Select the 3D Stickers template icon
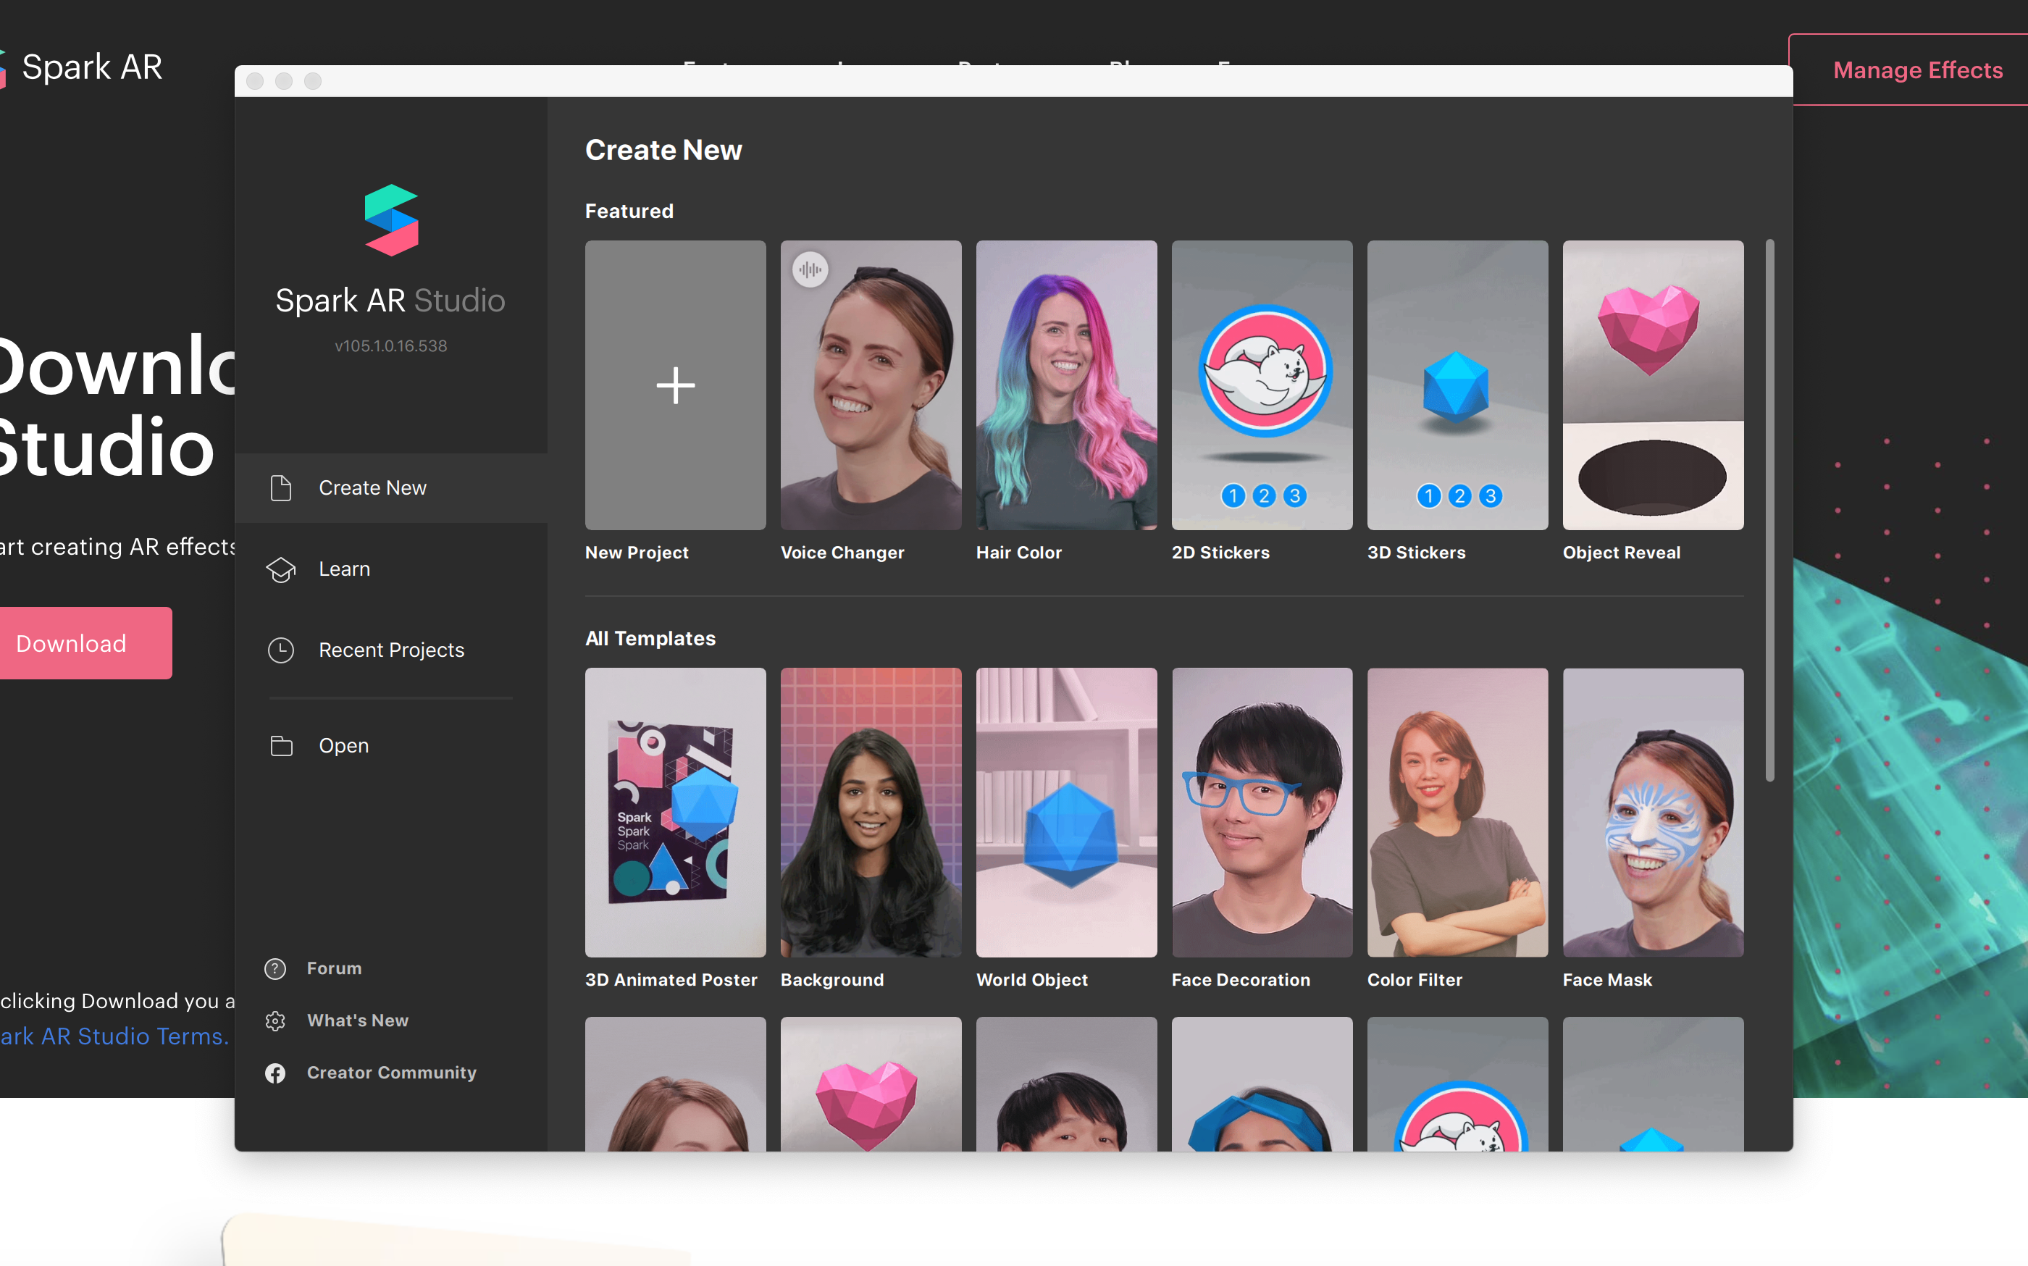 (1455, 385)
